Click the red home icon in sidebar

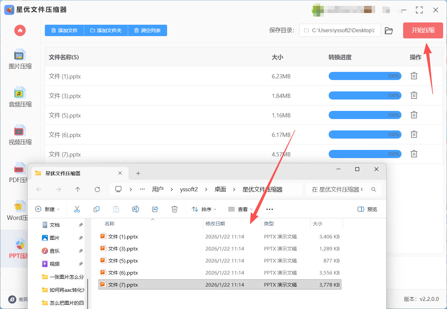(x=20, y=31)
